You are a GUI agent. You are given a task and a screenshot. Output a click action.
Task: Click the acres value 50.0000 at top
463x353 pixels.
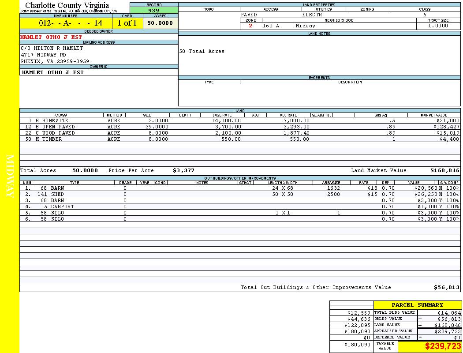pos(160,23)
